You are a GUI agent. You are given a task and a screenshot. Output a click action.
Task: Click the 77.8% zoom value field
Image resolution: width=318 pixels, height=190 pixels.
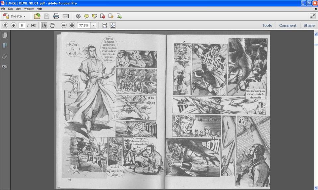coord(84,25)
